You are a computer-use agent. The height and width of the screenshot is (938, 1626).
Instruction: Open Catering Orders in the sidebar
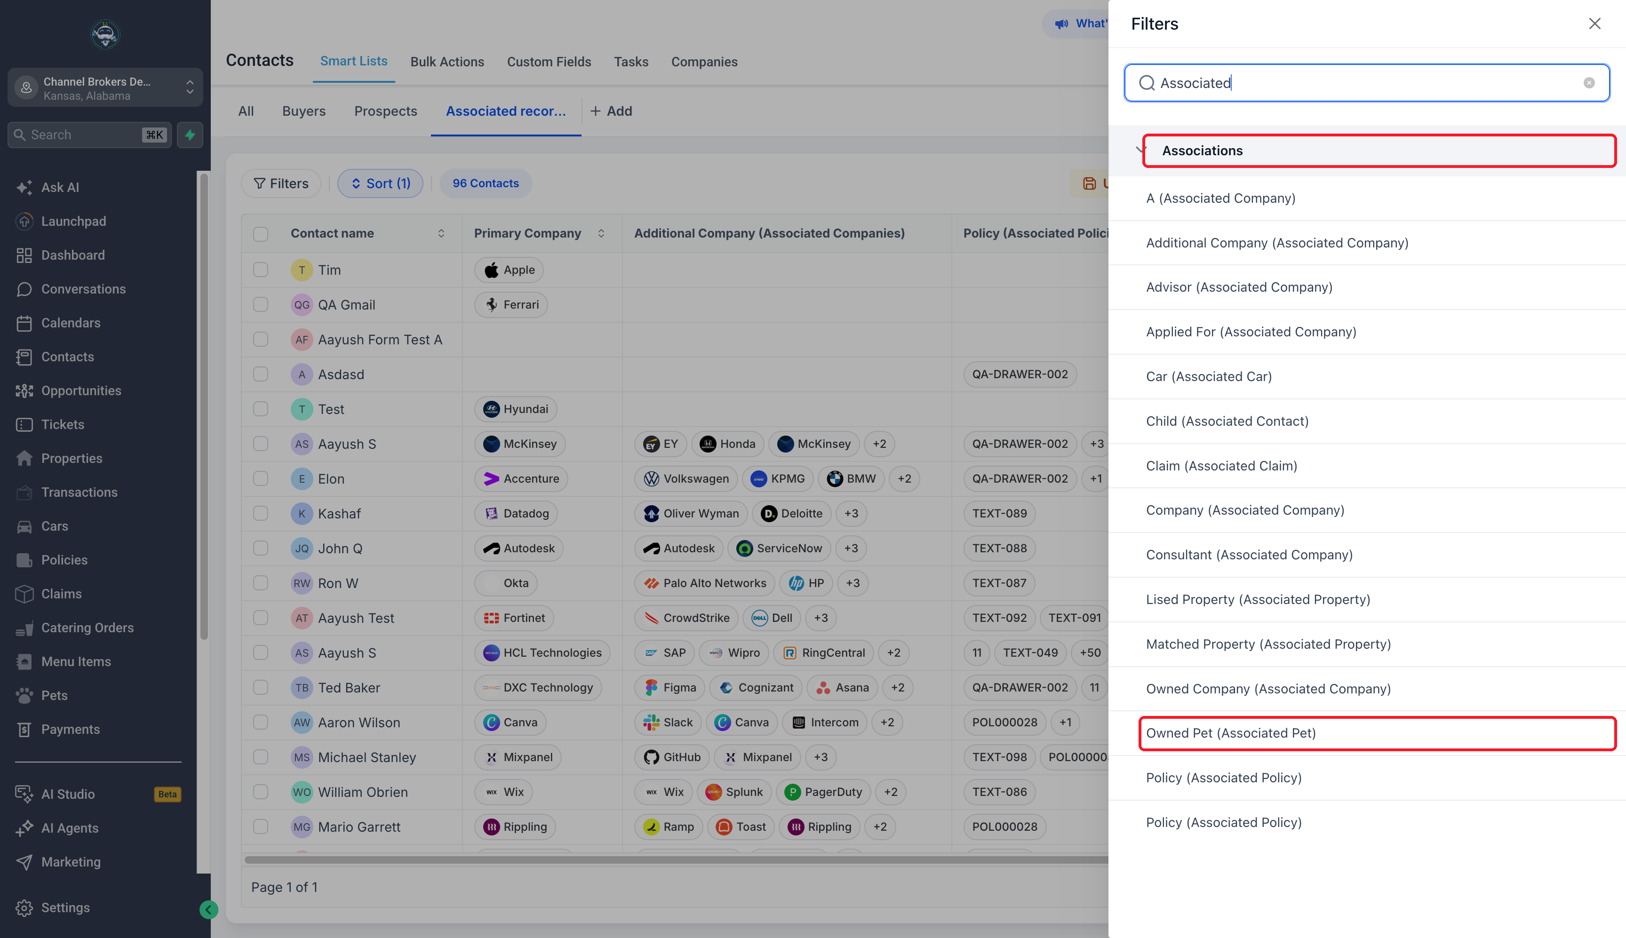click(87, 628)
